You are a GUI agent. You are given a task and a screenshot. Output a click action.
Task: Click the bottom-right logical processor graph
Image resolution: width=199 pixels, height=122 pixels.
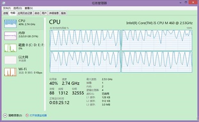(x=157, y=62)
